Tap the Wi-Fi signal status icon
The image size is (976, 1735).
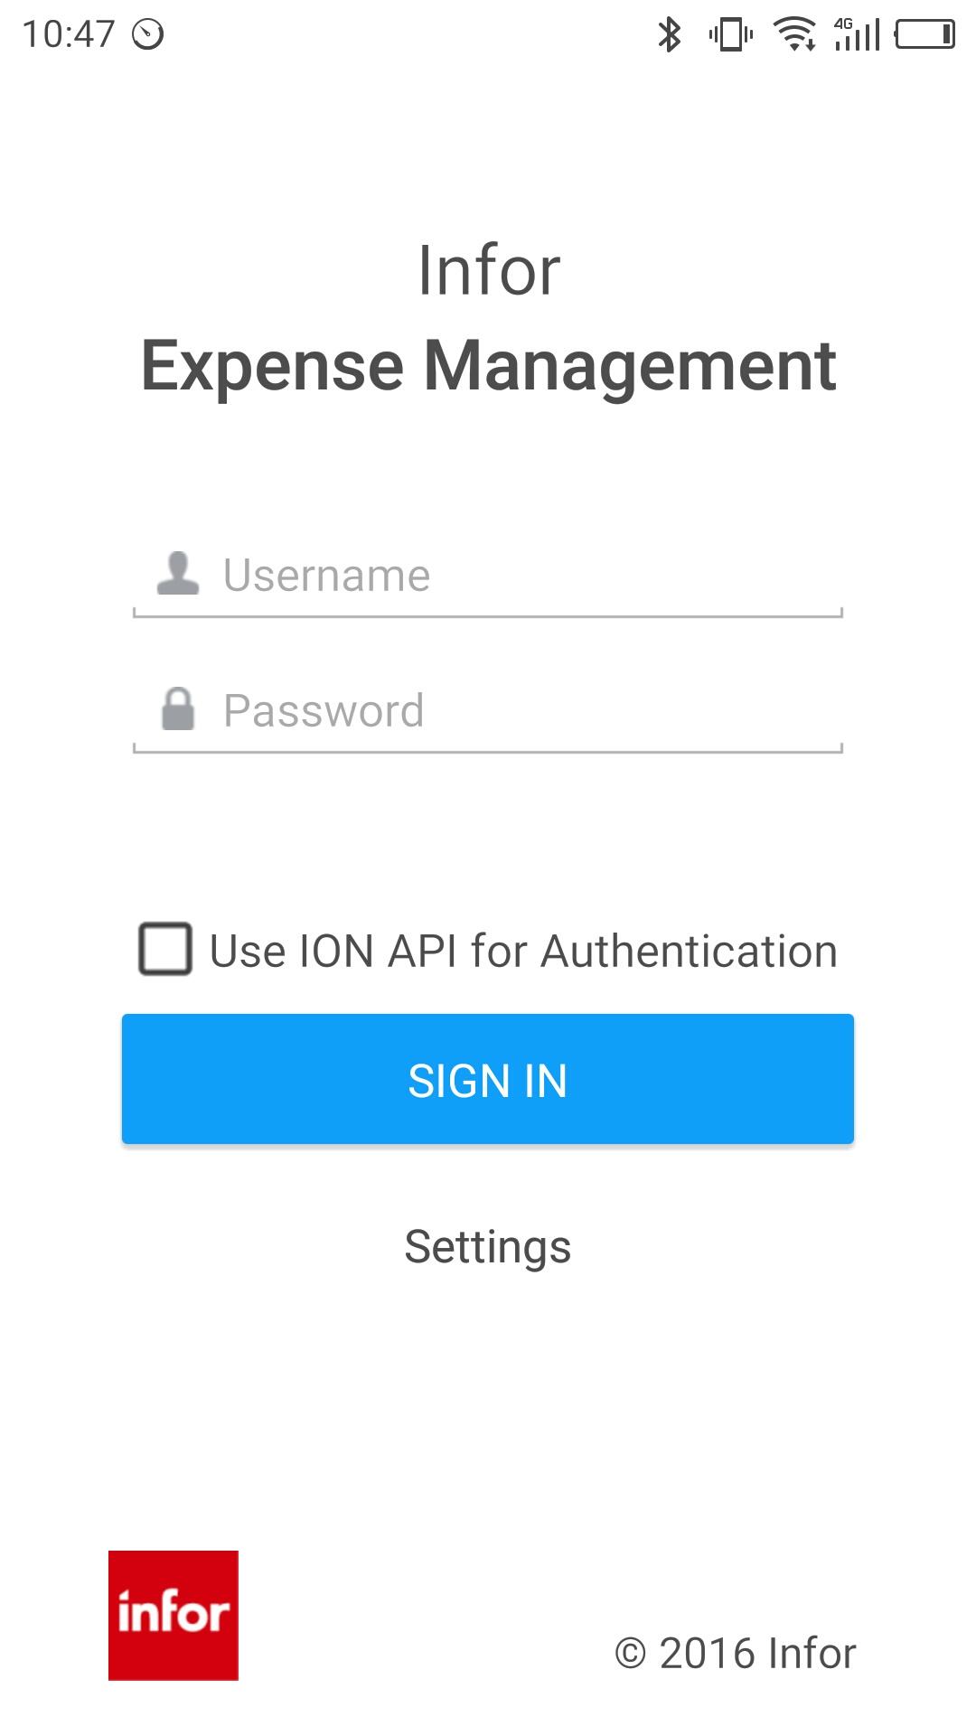(795, 34)
